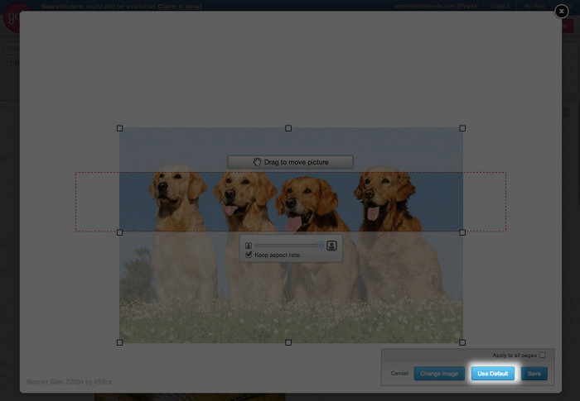Click the right-edge middle resize handle
580x401 pixels.
click(462, 232)
